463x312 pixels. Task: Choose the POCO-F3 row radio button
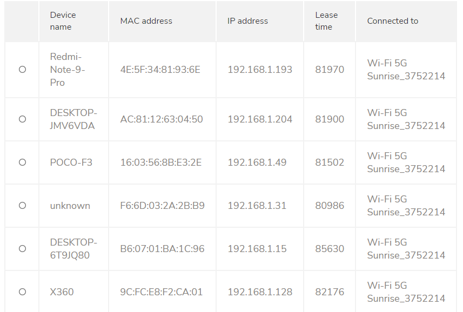(x=22, y=162)
